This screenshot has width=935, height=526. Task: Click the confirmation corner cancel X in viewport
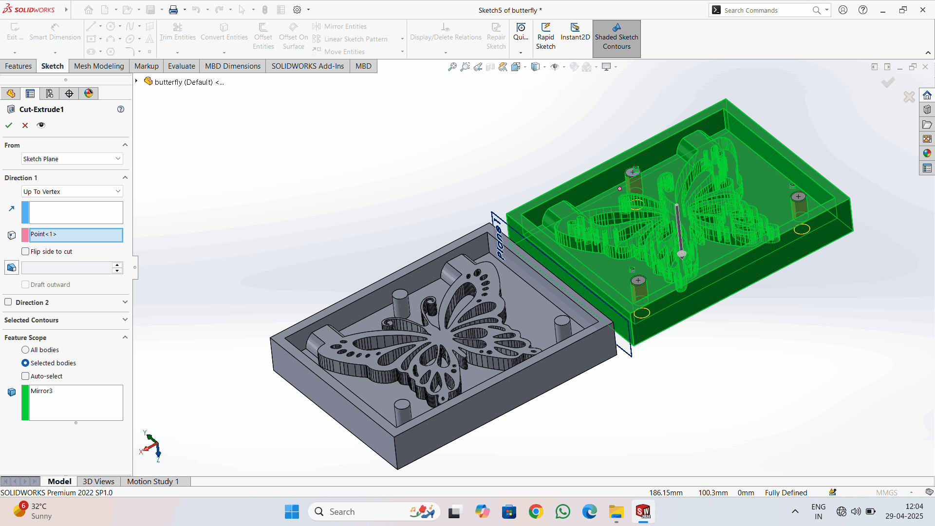click(x=909, y=97)
